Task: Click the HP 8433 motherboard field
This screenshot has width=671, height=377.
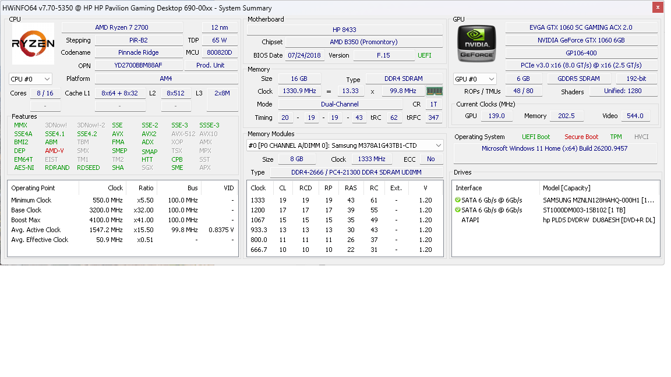Action: 344,30
